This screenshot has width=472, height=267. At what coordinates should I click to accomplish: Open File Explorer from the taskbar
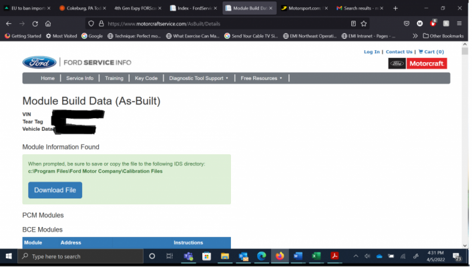(225, 256)
